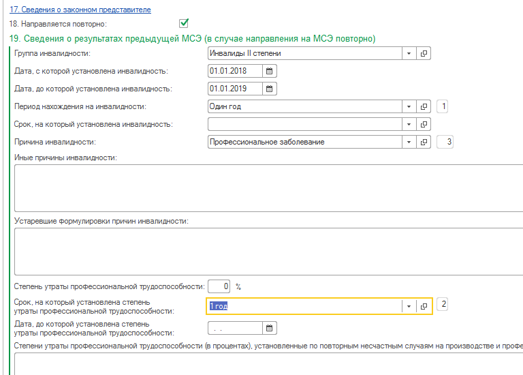The width and height of the screenshot is (523, 375).
Task: Click section header 19. Сведения о результатах МСЭ
Action: point(192,39)
